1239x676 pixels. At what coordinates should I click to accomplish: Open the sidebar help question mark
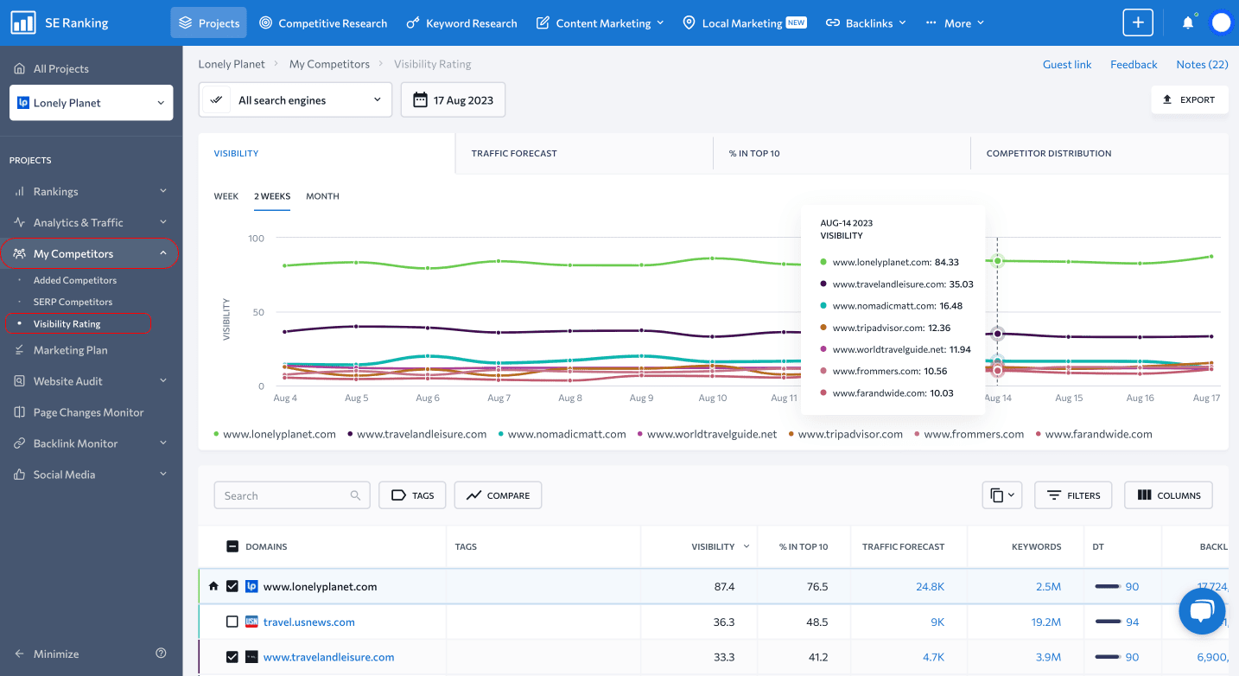[x=161, y=654]
